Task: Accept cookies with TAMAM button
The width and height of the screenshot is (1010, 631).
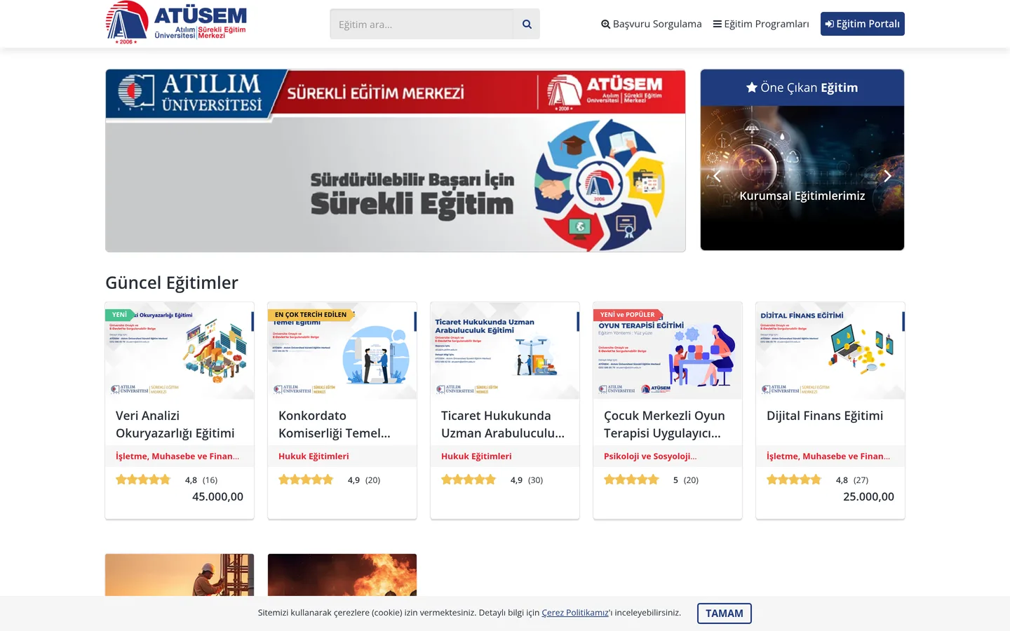Action: (725, 613)
